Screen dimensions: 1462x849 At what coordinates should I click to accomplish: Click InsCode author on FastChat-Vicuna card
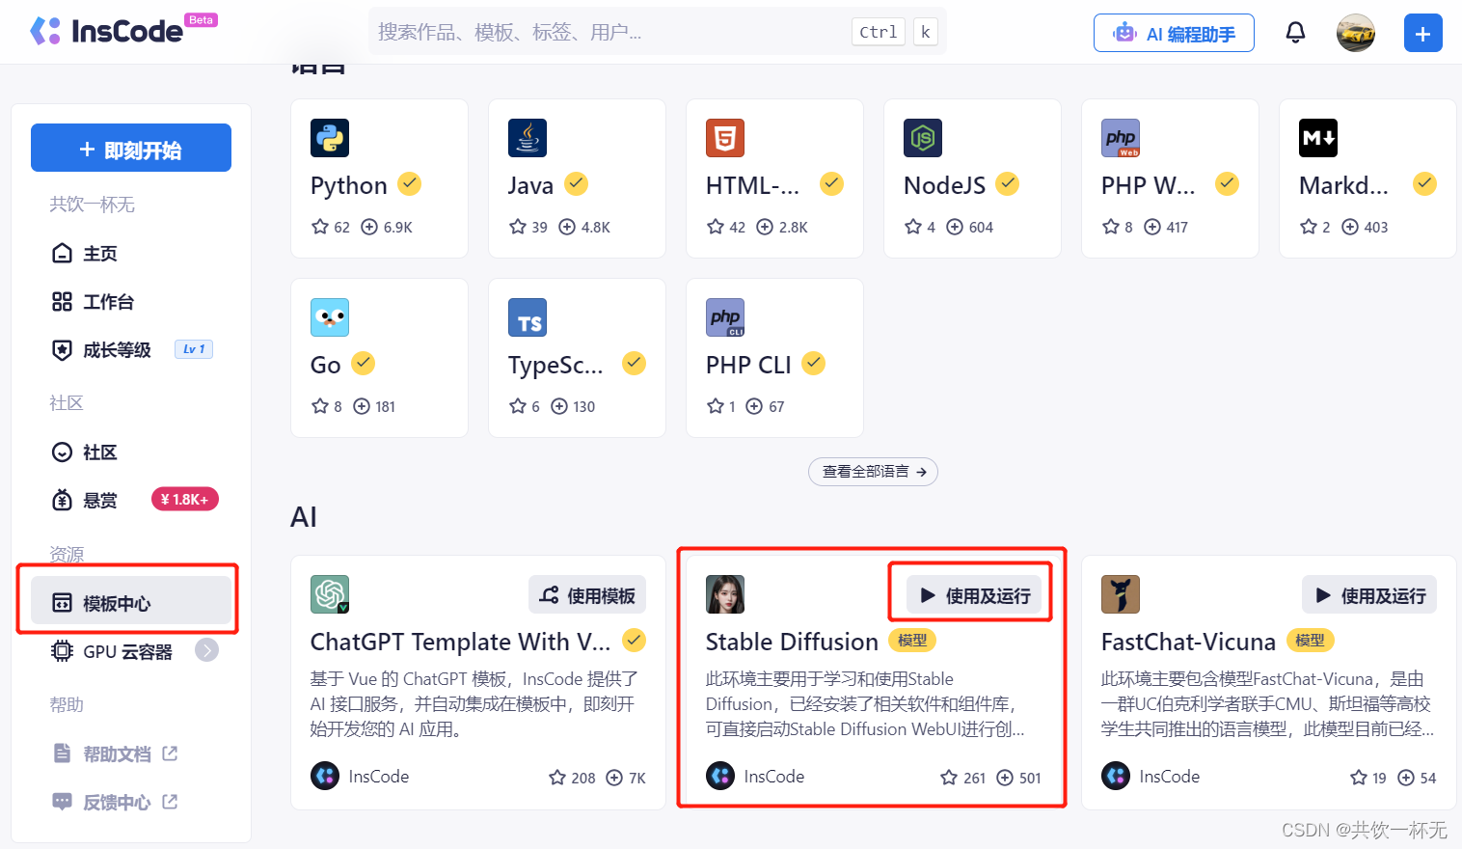(1151, 776)
